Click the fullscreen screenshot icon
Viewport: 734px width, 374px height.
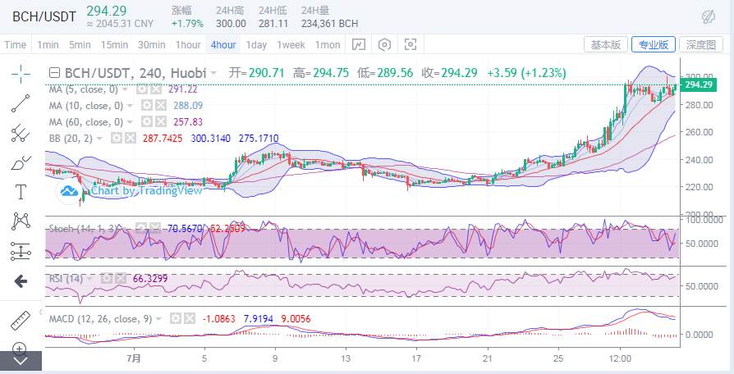pyautogui.click(x=411, y=44)
